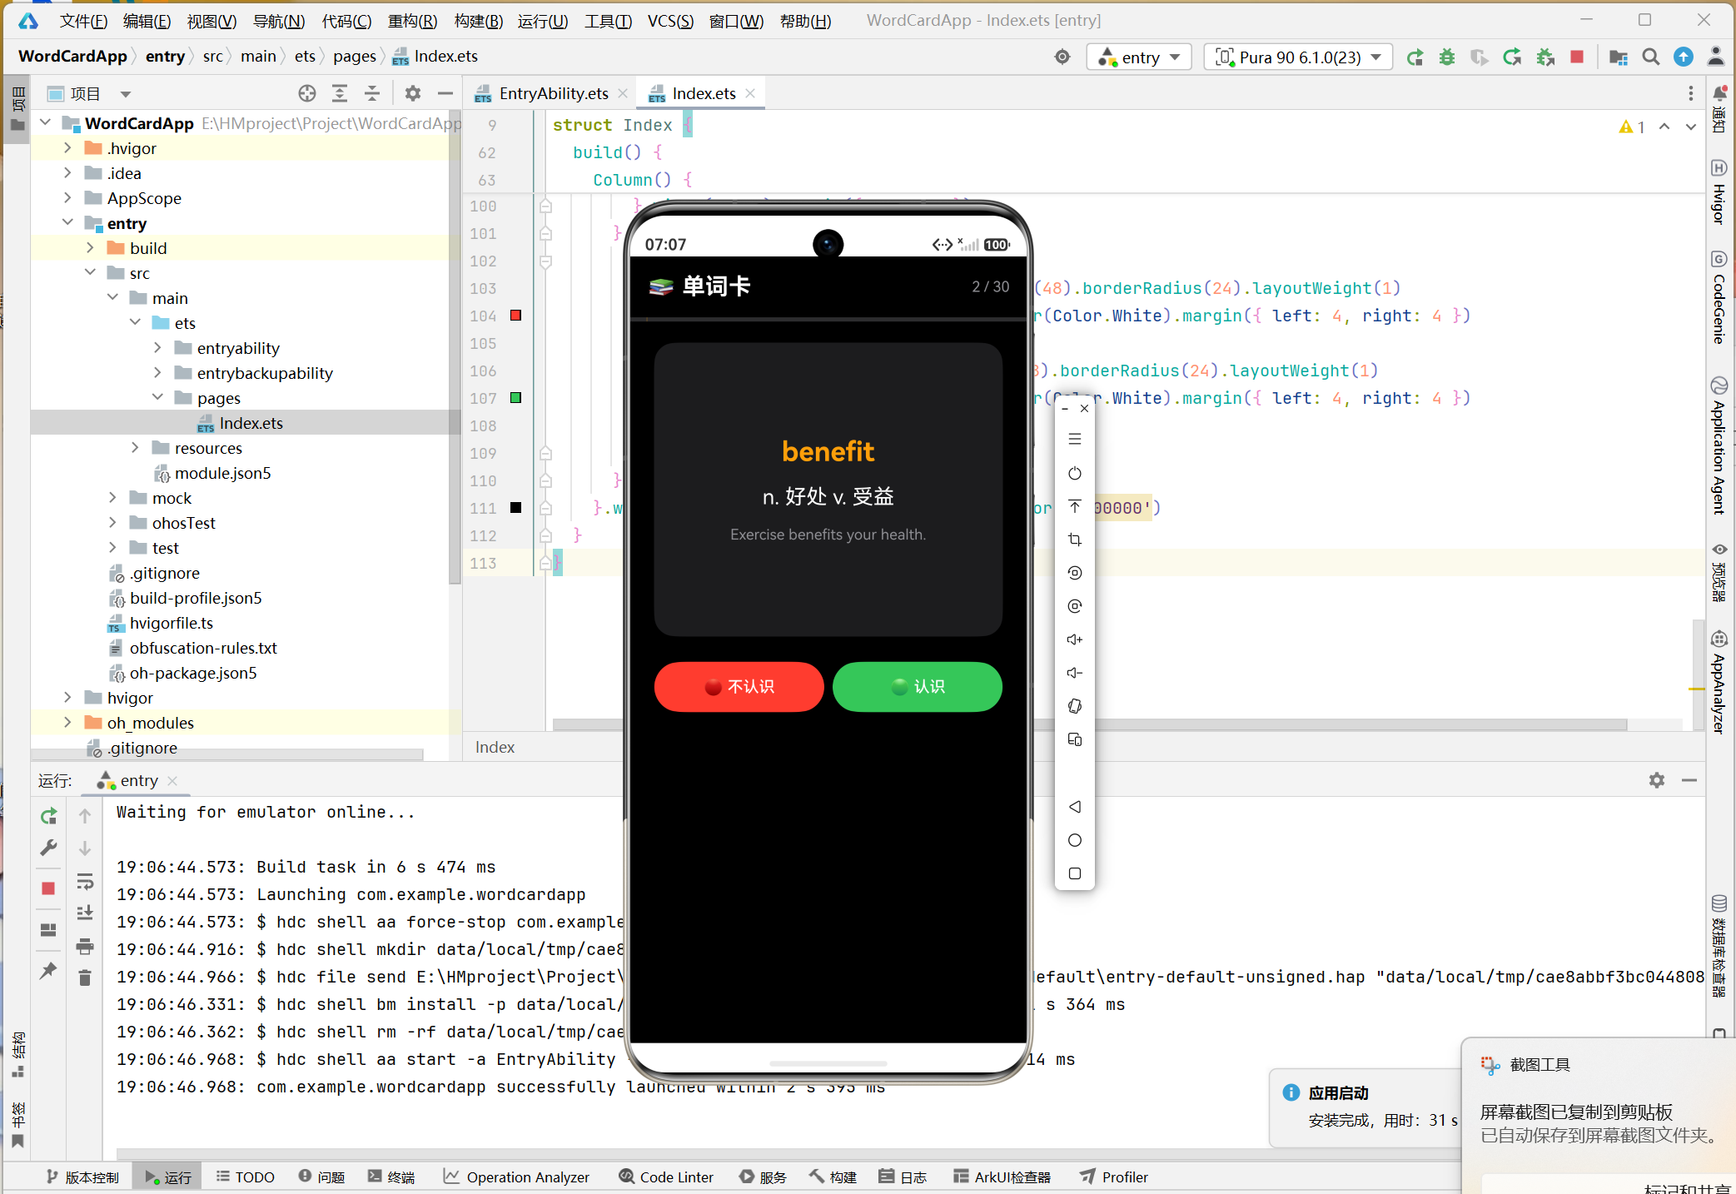The width and height of the screenshot is (1736, 1194).
Task: Expand the resources folder
Action: click(x=135, y=448)
